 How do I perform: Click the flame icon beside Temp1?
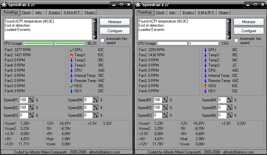pyautogui.click(x=72, y=55)
